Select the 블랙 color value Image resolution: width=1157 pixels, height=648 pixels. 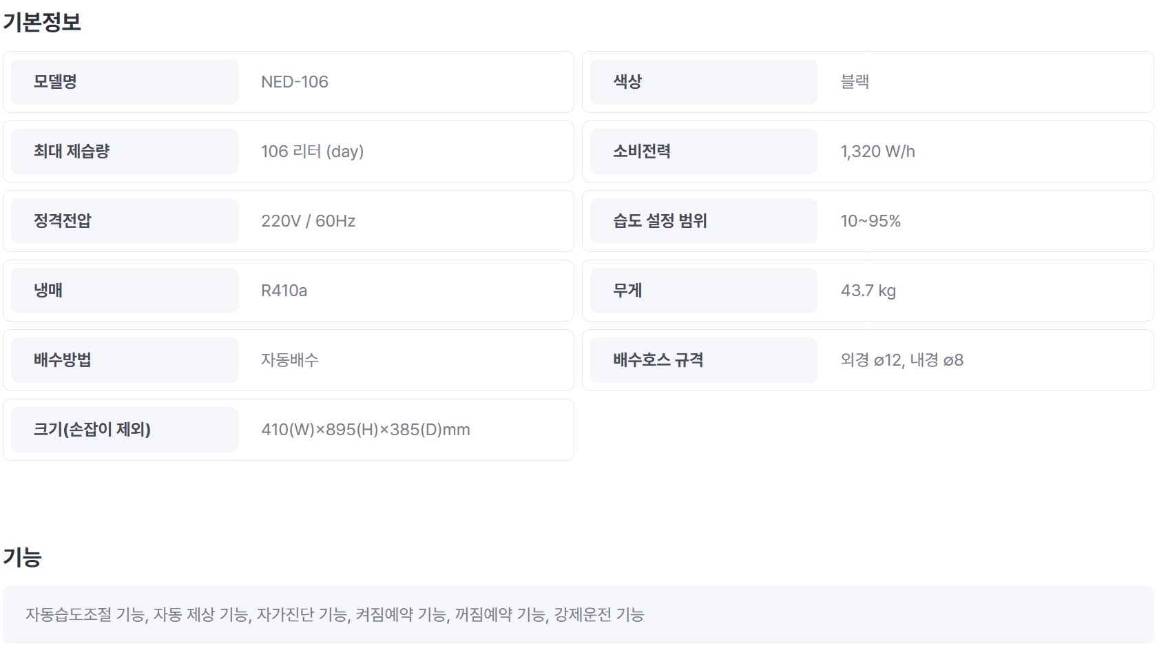[855, 82]
